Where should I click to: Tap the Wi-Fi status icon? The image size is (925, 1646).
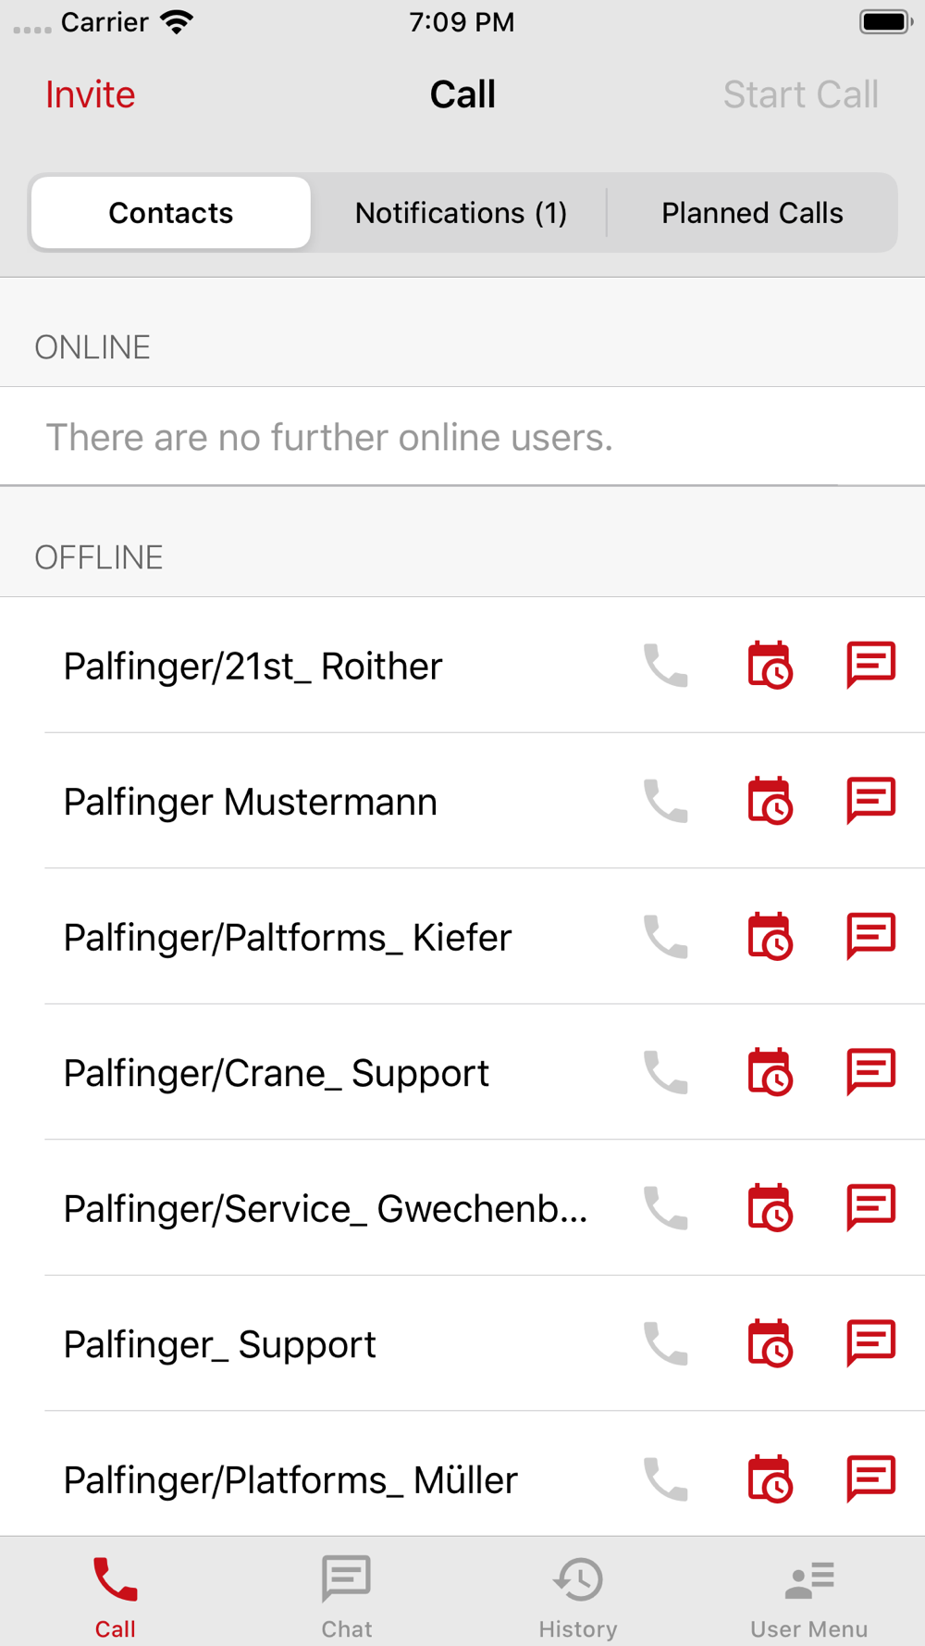176,21
